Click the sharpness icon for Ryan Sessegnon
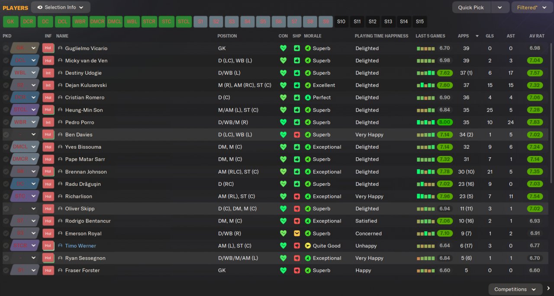The width and height of the screenshot is (554, 296). pos(297,258)
